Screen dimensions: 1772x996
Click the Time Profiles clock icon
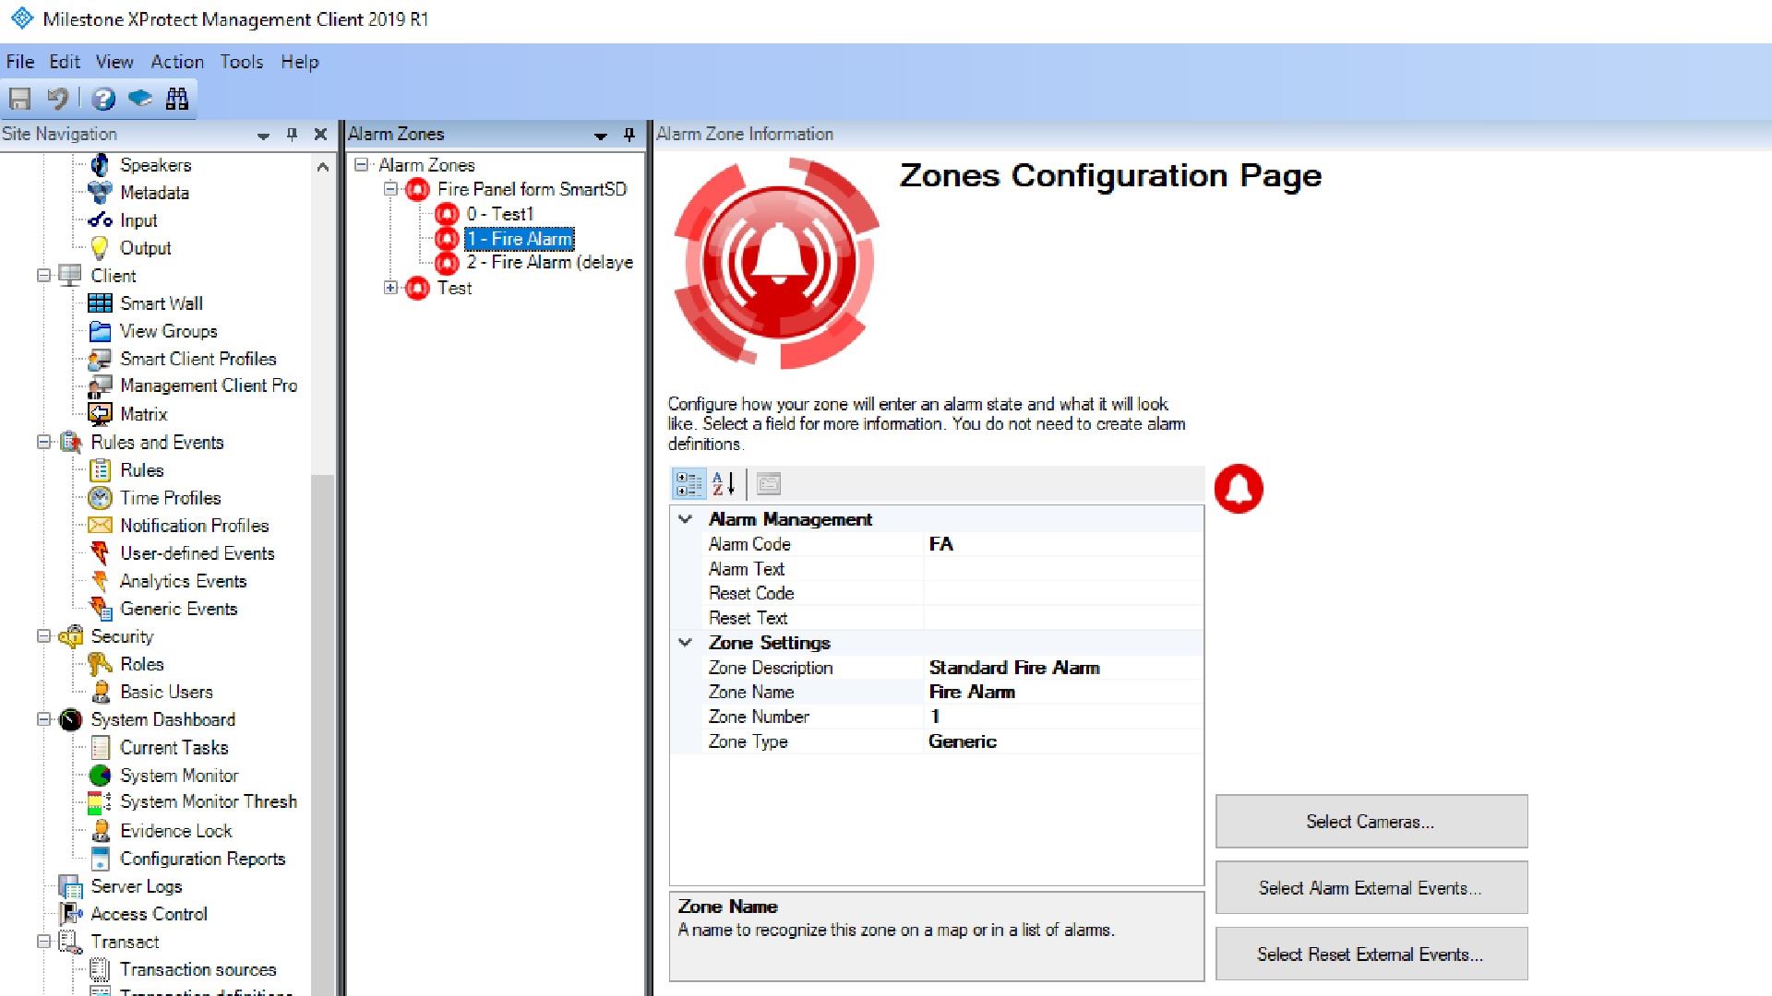point(100,498)
